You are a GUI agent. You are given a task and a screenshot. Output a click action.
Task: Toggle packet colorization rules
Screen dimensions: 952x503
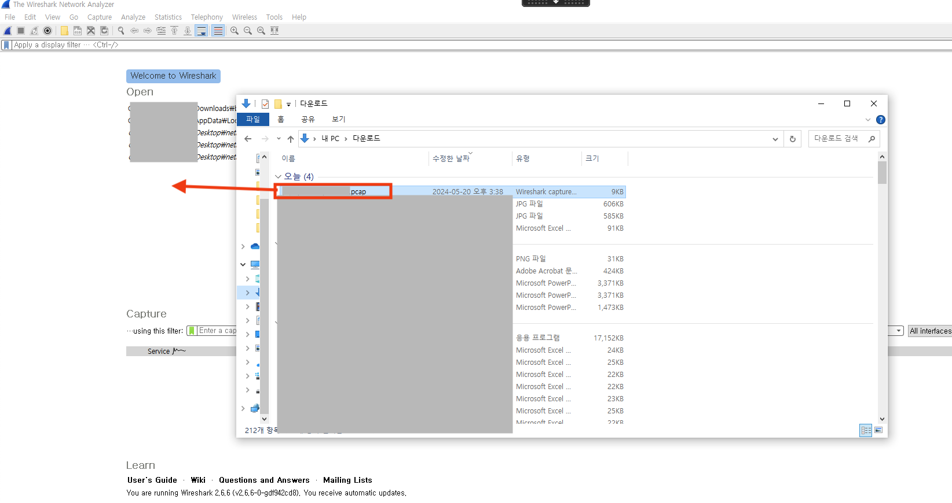point(218,31)
